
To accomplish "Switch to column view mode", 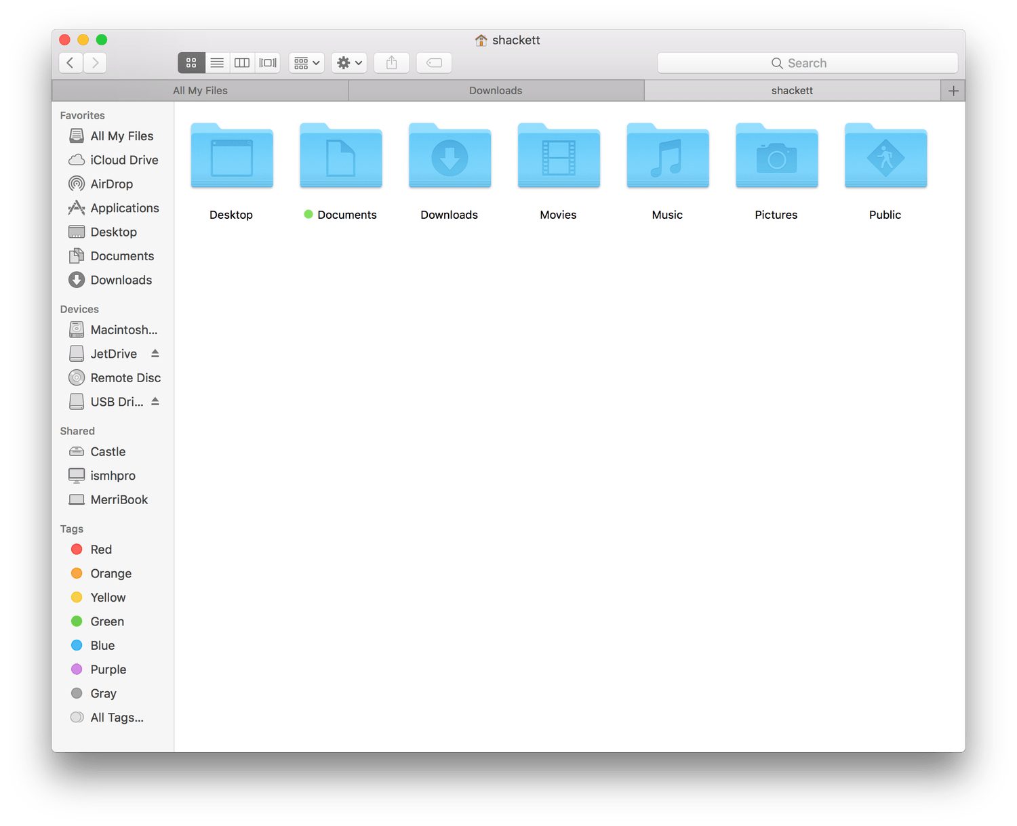I will coord(242,63).
